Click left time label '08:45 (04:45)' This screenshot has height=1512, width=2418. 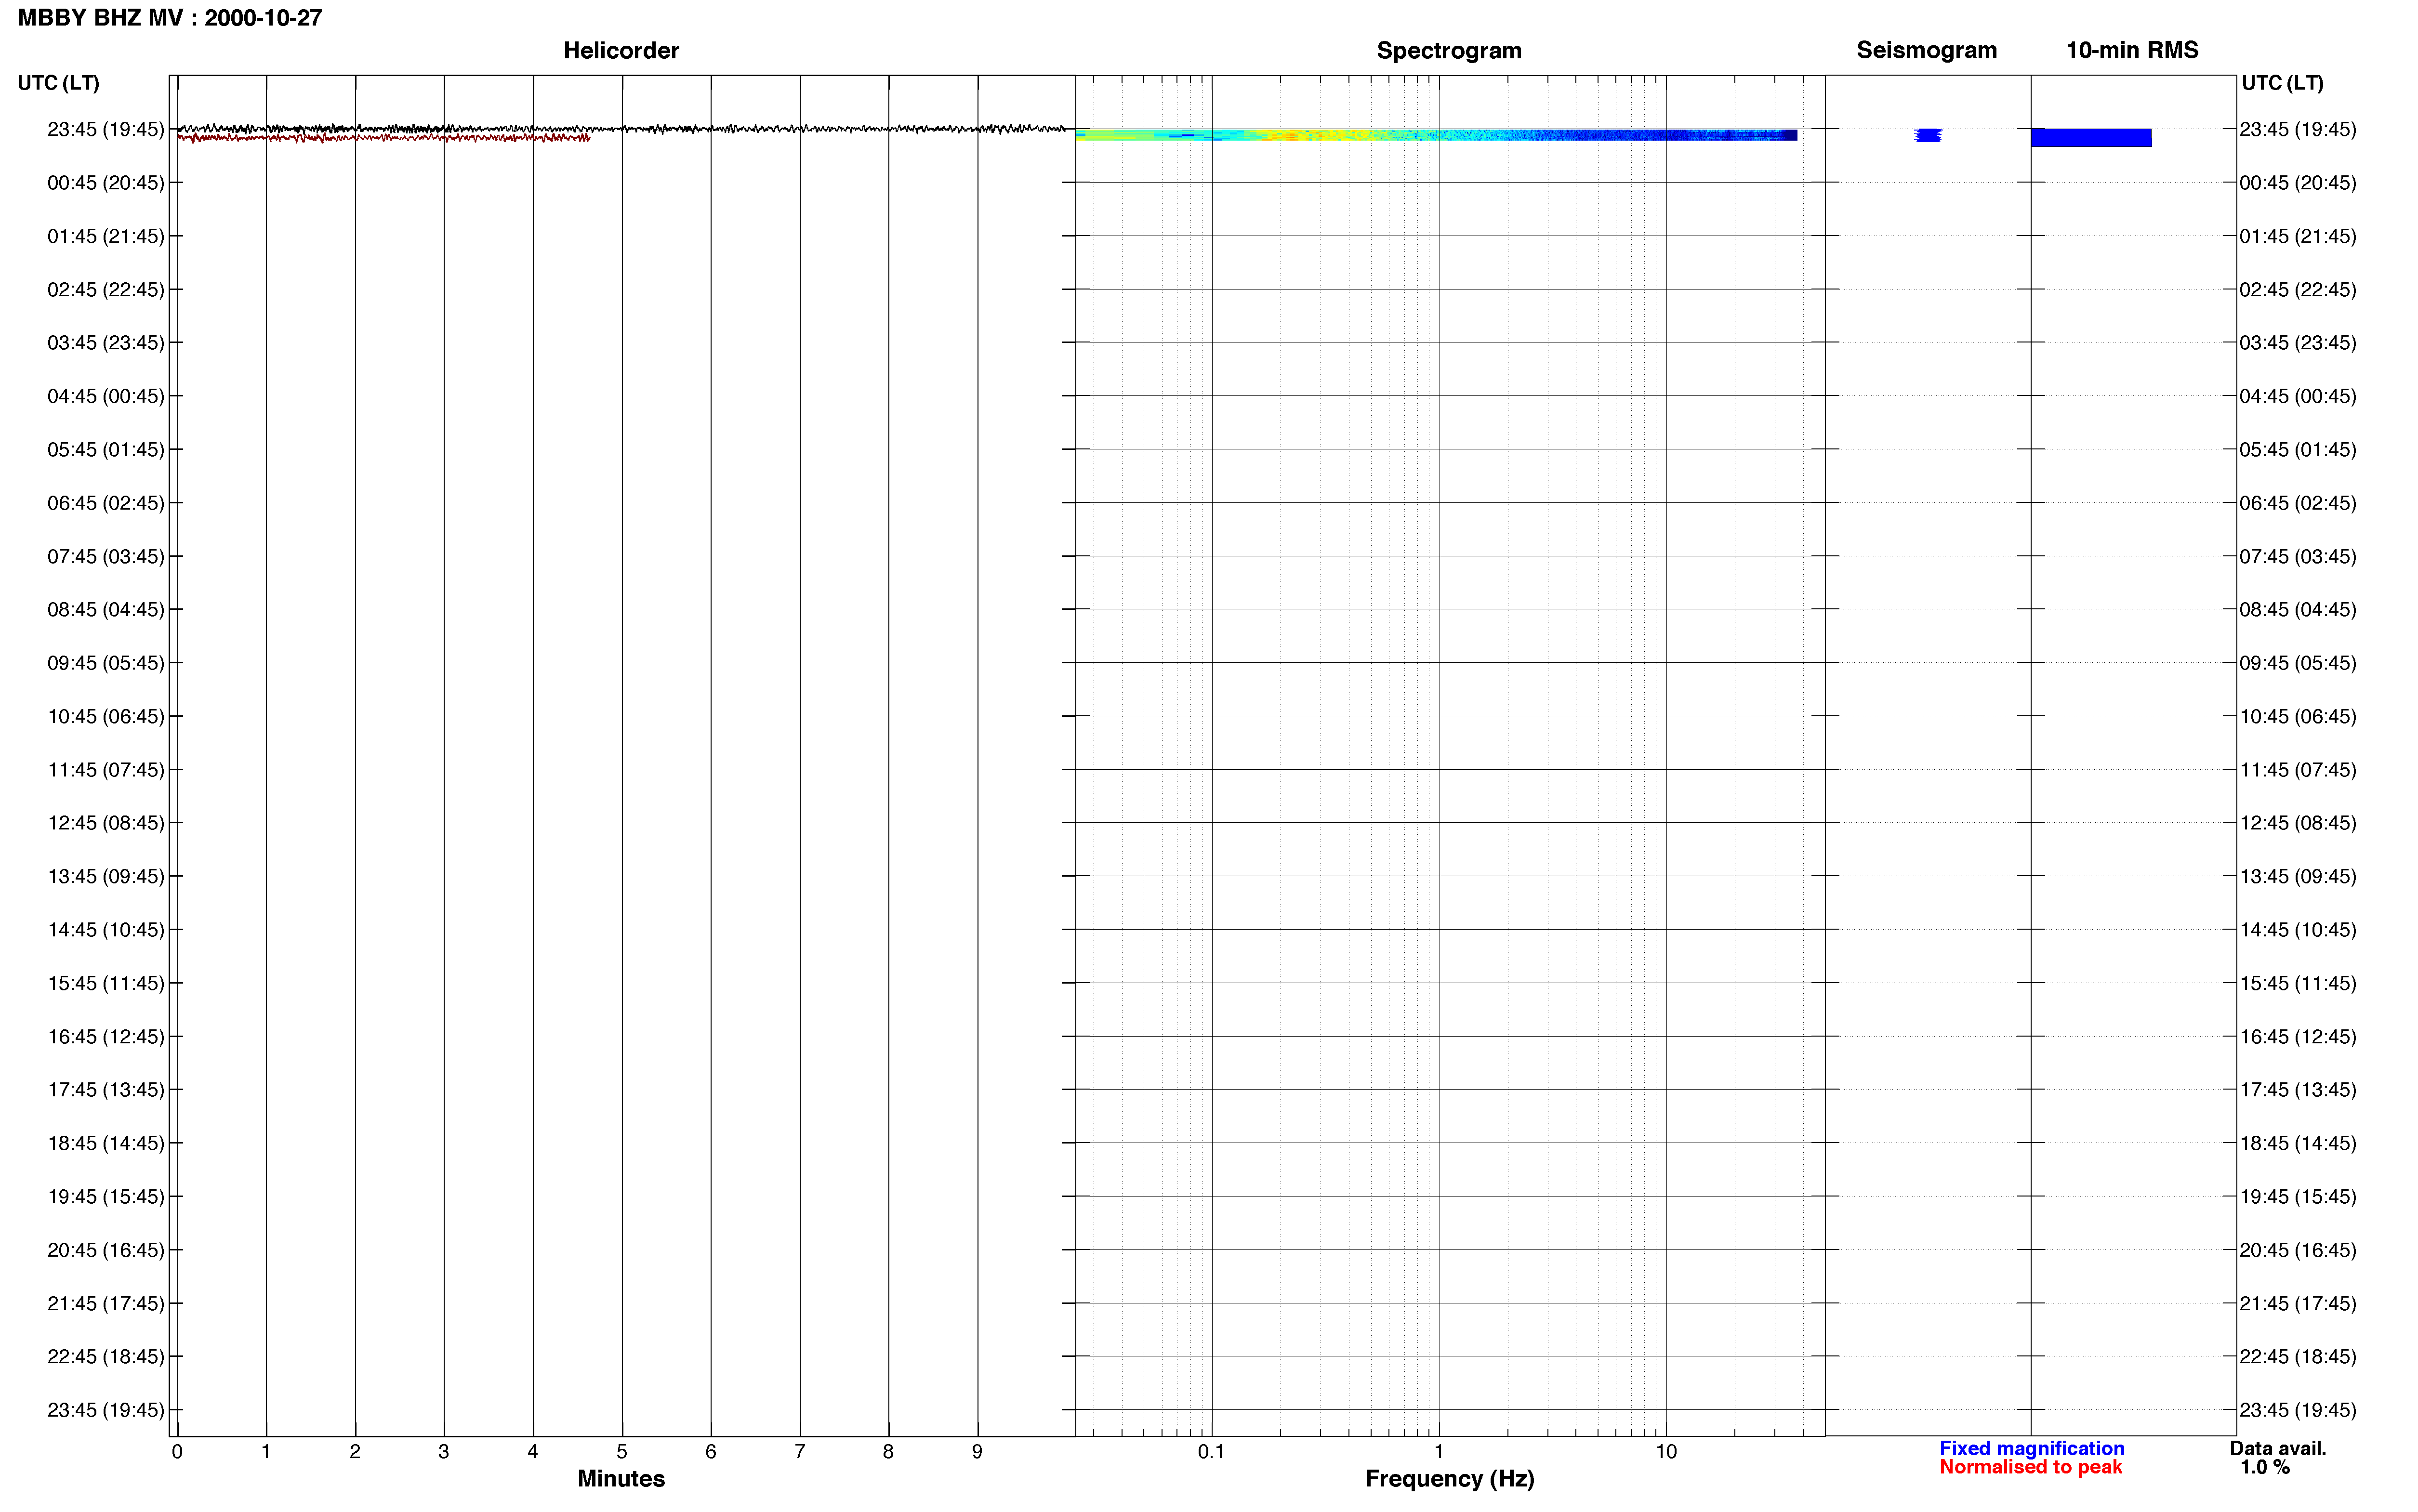[106, 610]
